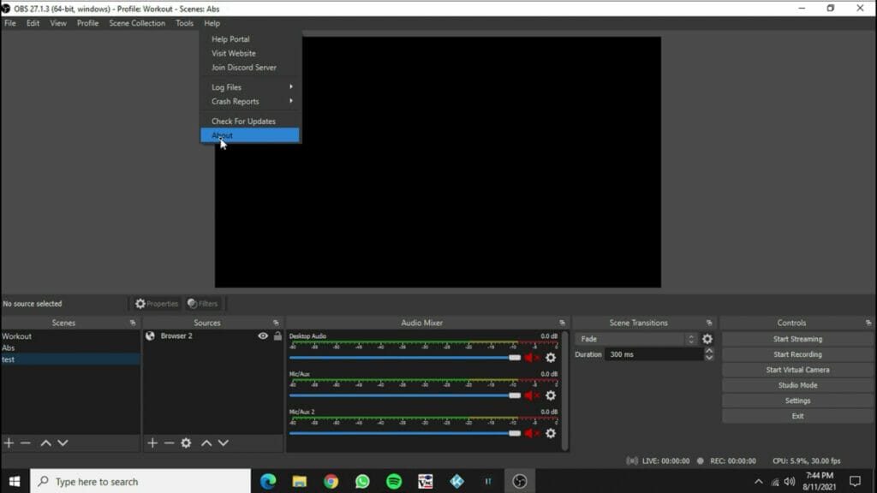Open the Scene Collection menu

pos(137,23)
